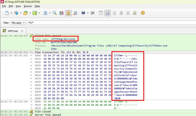Click the File closed log line text
Viewport: 196px width, 116px height.
tap(43, 111)
